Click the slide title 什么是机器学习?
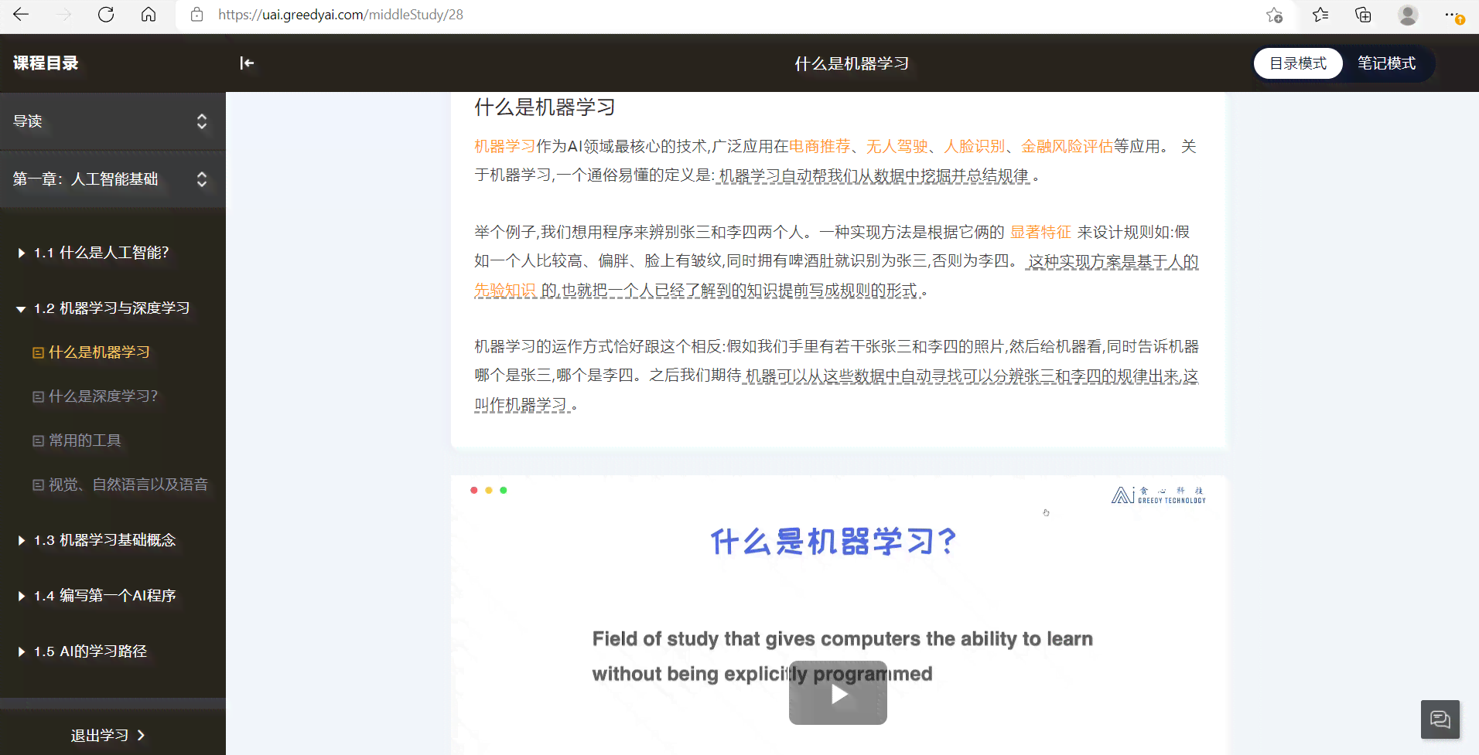The width and height of the screenshot is (1479, 755). click(x=834, y=541)
